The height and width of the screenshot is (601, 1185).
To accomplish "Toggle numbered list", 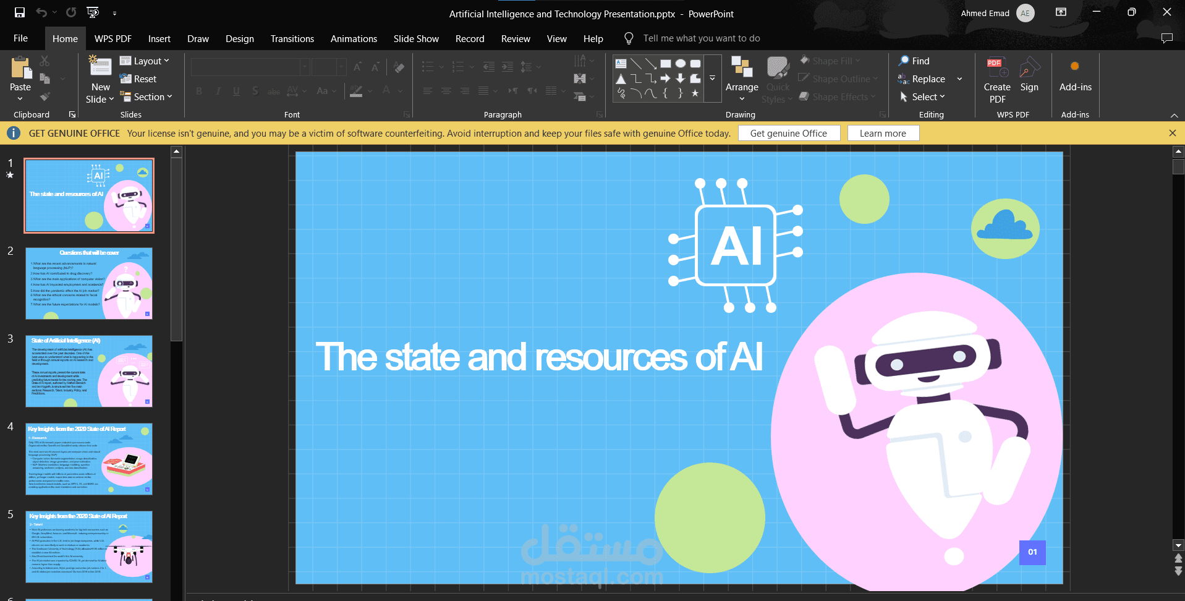I will click(x=458, y=67).
